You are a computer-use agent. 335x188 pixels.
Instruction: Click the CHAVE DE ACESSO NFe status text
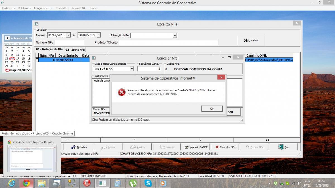169,153
